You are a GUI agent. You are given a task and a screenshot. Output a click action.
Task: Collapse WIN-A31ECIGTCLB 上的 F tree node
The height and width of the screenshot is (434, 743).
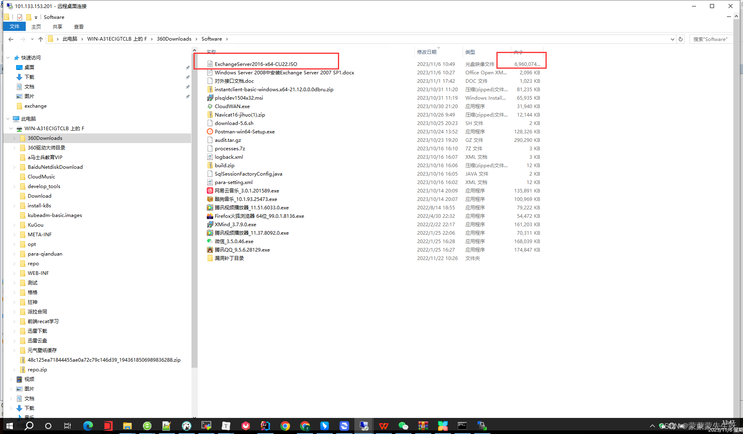coord(11,129)
